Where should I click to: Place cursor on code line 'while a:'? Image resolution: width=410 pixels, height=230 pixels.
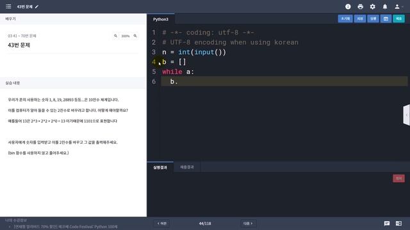[178, 72]
